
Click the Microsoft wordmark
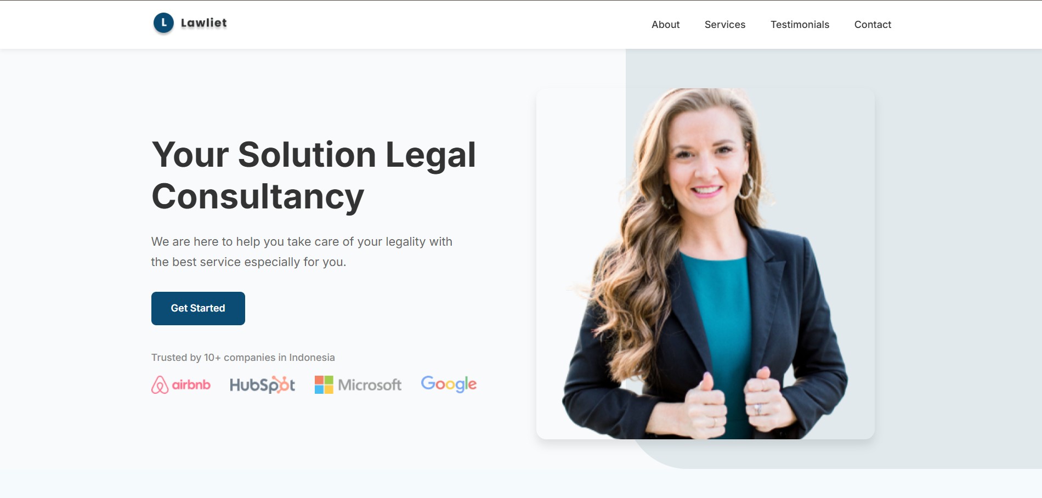[370, 385]
